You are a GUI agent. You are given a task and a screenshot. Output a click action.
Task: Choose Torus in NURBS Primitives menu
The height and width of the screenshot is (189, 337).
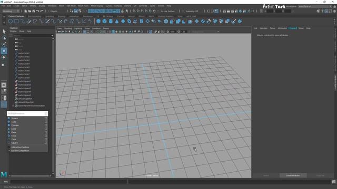(x=14, y=136)
